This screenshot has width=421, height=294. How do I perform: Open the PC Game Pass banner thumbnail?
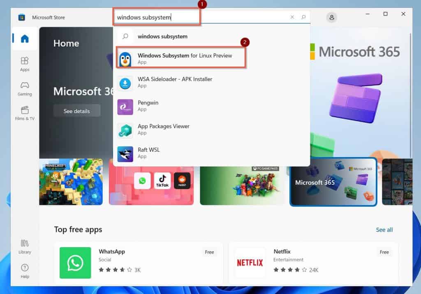(x=243, y=185)
